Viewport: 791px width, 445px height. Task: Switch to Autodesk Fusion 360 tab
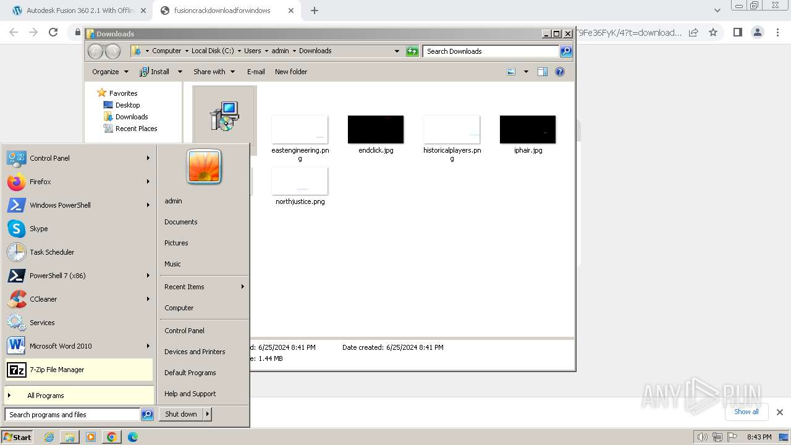tap(78, 11)
